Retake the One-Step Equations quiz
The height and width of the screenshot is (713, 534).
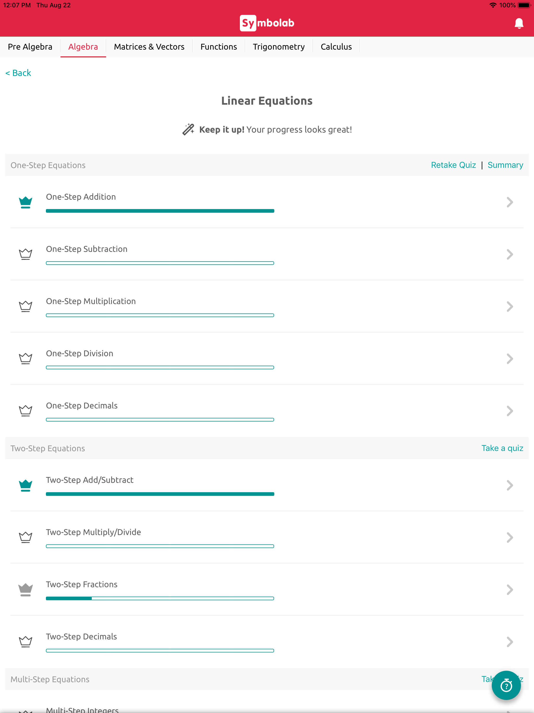point(453,165)
